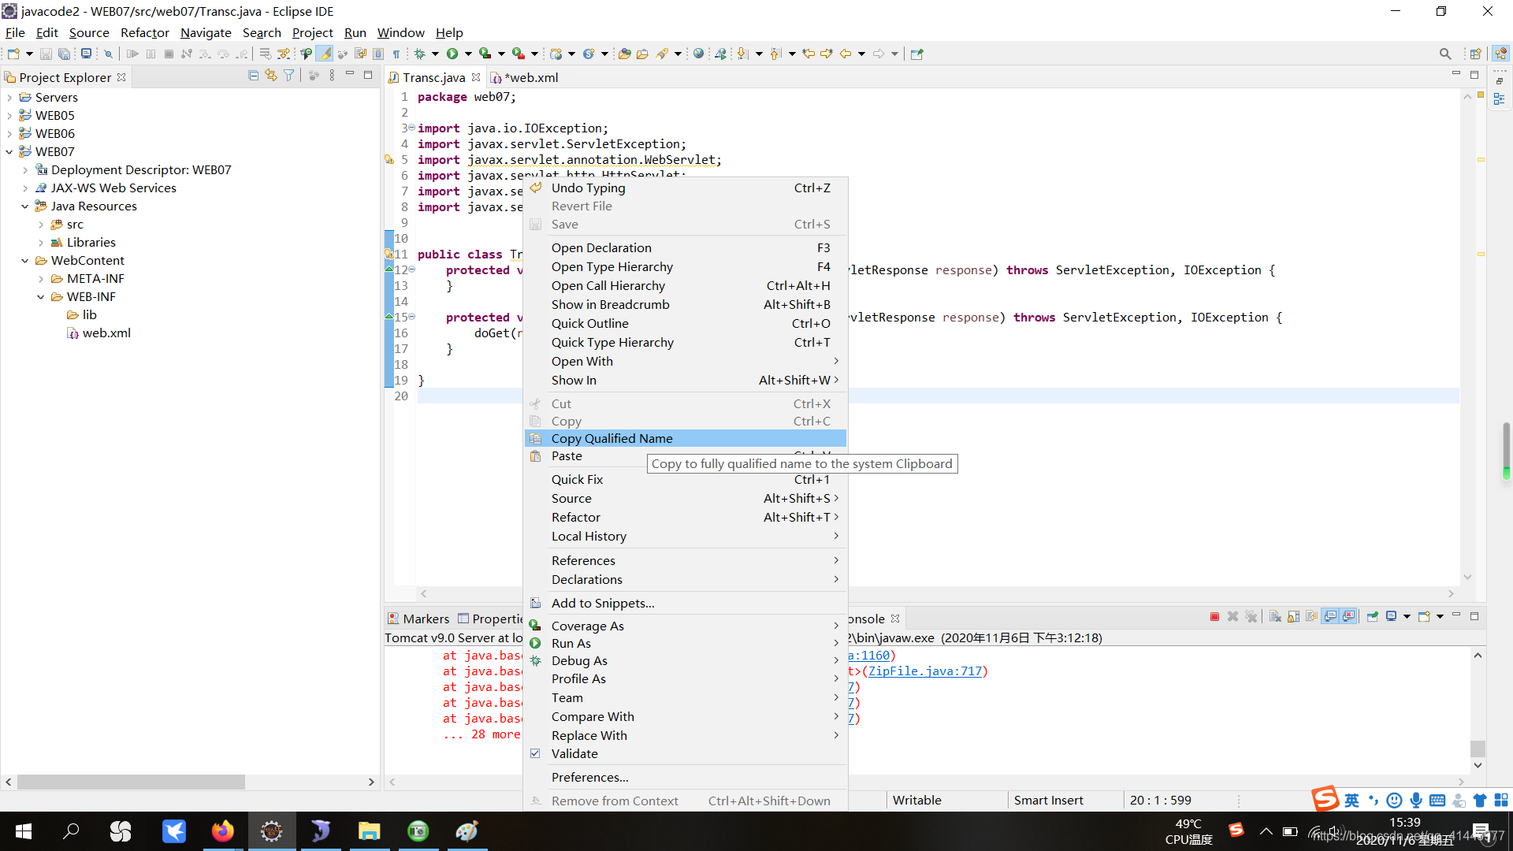Image resolution: width=1513 pixels, height=851 pixels.
Task: Click Preferences... in context menu
Action: tap(686, 777)
